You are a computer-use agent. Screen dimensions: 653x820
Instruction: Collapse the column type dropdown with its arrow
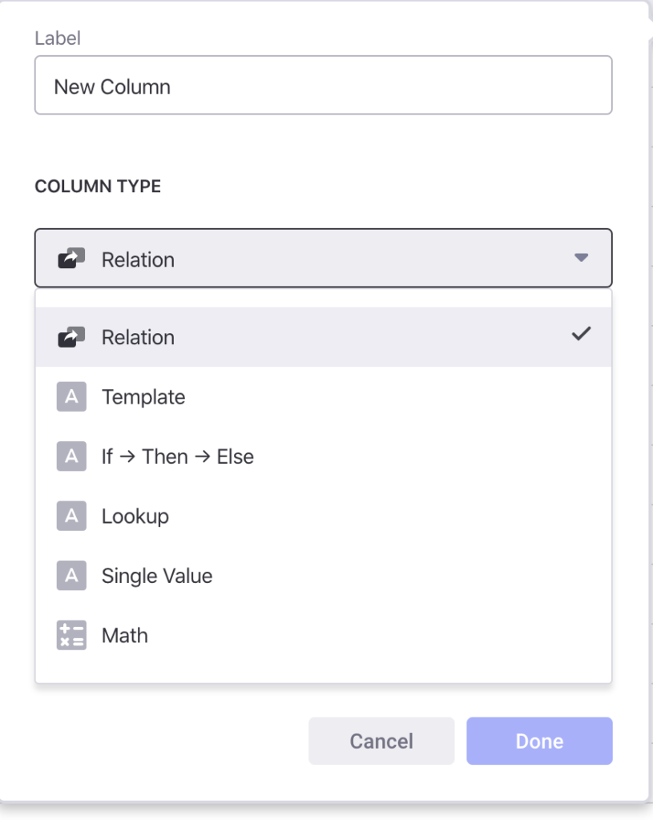(x=582, y=257)
